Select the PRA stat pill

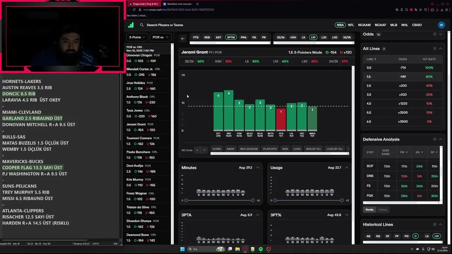click(x=244, y=37)
